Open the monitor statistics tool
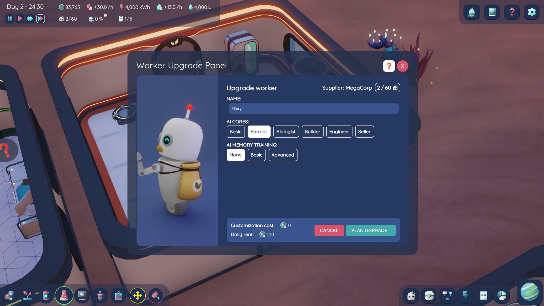544x306 pixels. click(82, 296)
